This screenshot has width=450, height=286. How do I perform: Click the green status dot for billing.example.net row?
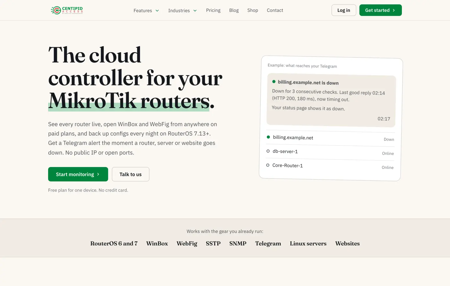(x=268, y=137)
